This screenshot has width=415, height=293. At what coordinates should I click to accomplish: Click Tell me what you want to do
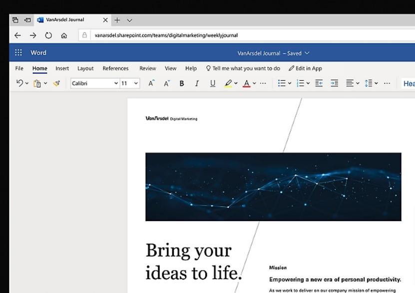[243, 68]
